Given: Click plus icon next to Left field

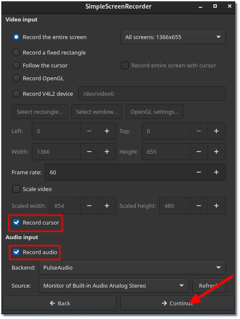Looking at the screenshot, I should 107,131.
